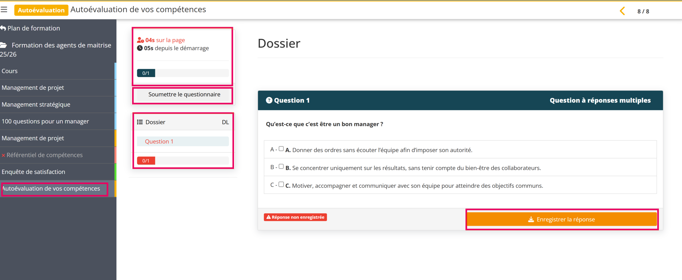The width and height of the screenshot is (682, 280).
Task: Open the Cours section in sidebar
Action: [10, 71]
